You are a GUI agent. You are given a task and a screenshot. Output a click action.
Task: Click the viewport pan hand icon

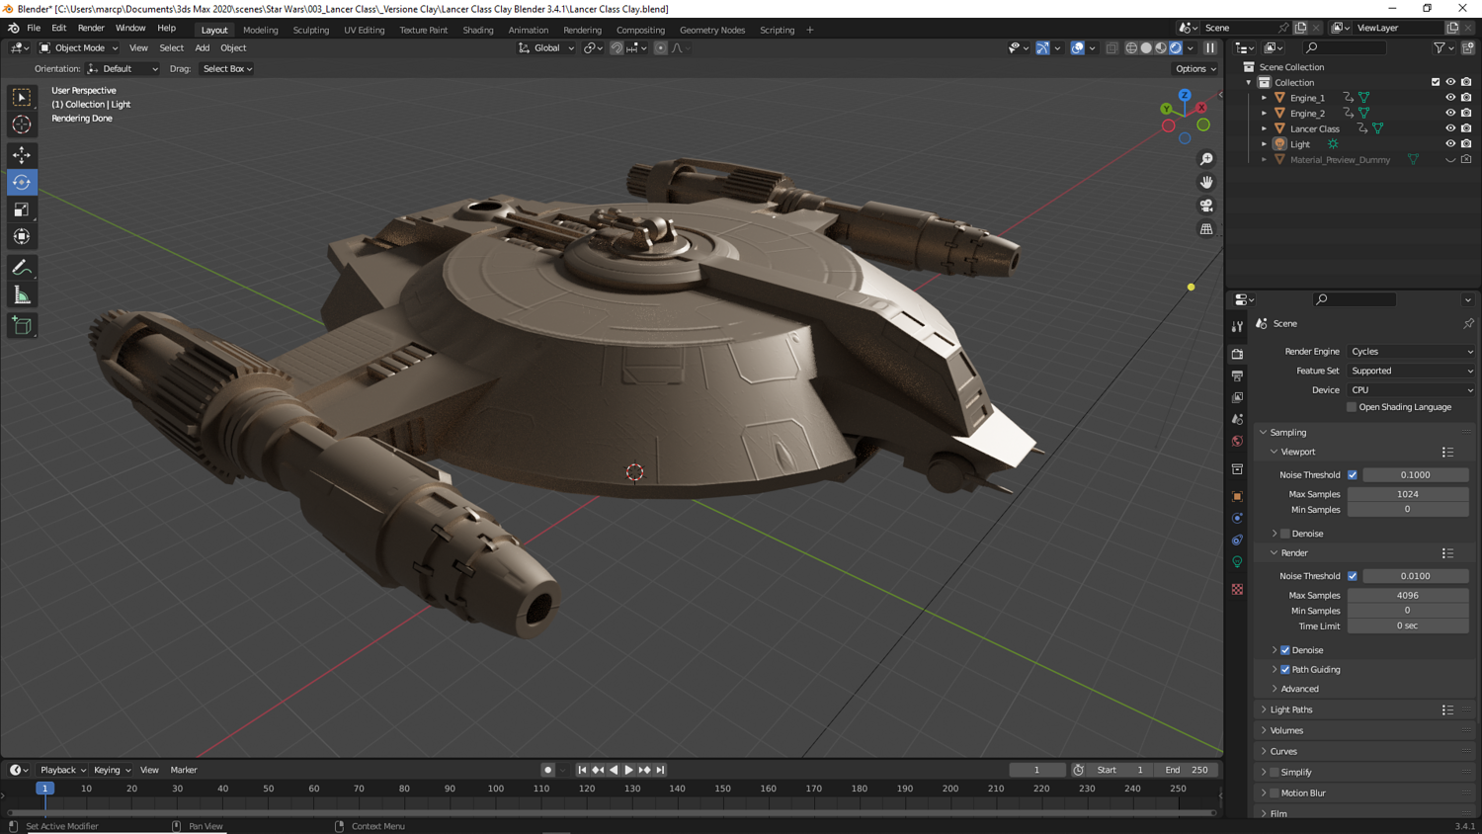[x=1206, y=182]
